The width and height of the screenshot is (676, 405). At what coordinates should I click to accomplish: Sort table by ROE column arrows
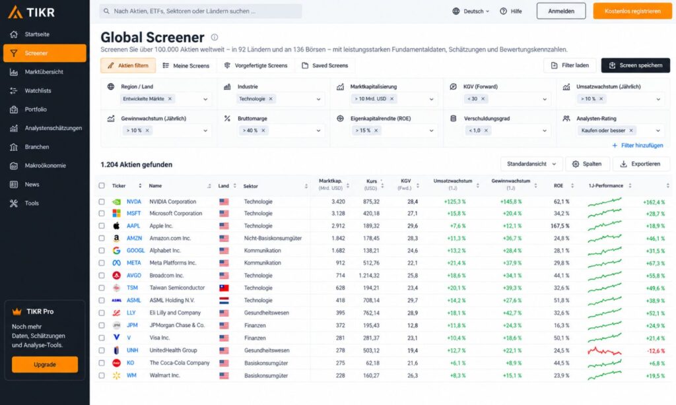572,186
